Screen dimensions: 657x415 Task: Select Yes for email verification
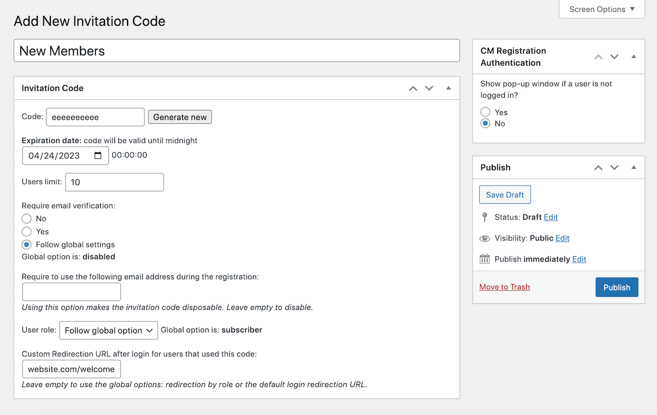(26, 232)
